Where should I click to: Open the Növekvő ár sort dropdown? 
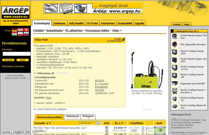98,123
